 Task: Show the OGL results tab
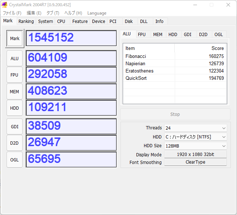219,35
